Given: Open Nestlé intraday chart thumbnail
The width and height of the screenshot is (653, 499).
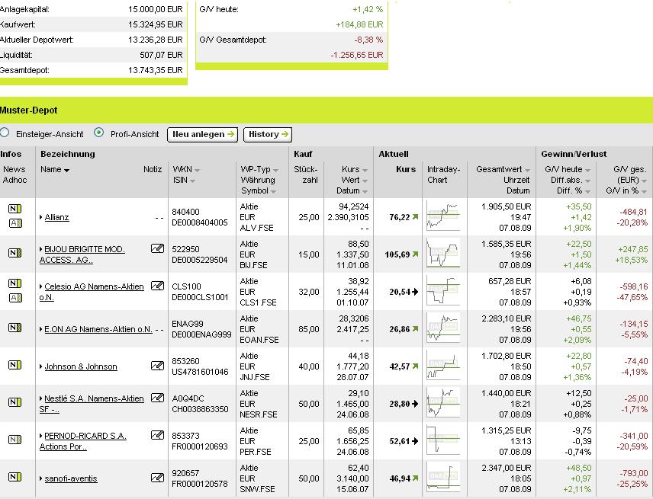Looking at the screenshot, I should pyautogui.click(x=443, y=402).
